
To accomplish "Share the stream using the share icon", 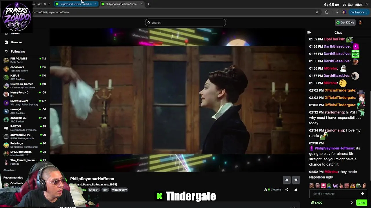I will coord(287,190).
